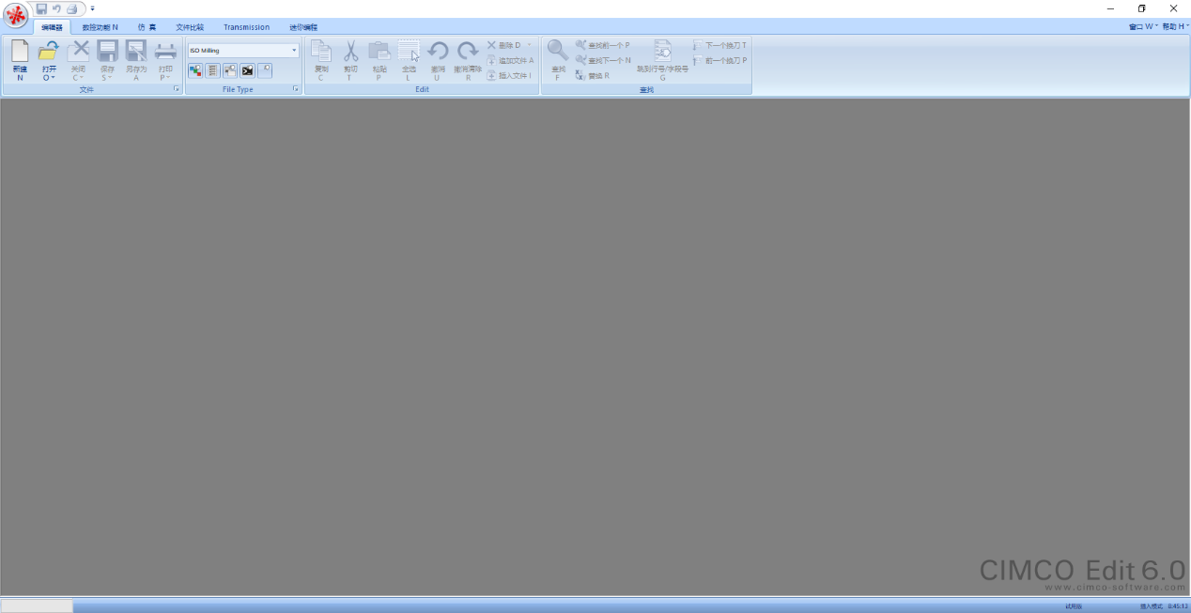
Task: Click the black terminal icon in File Type
Action: [247, 70]
